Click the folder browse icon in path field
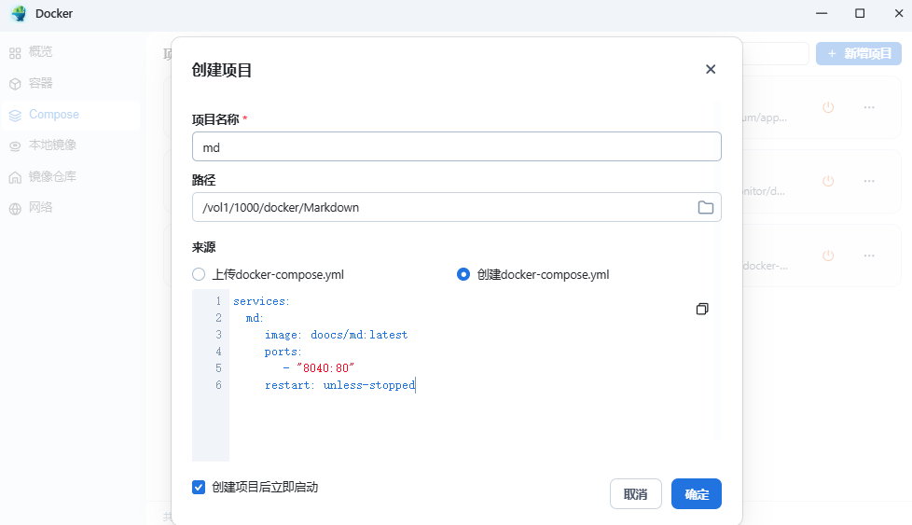The width and height of the screenshot is (912, 525). tap(706, 207)
